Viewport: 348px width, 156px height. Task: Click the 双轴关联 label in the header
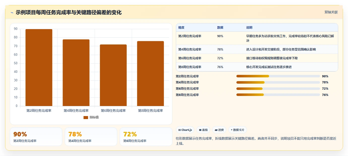[331, 12]
